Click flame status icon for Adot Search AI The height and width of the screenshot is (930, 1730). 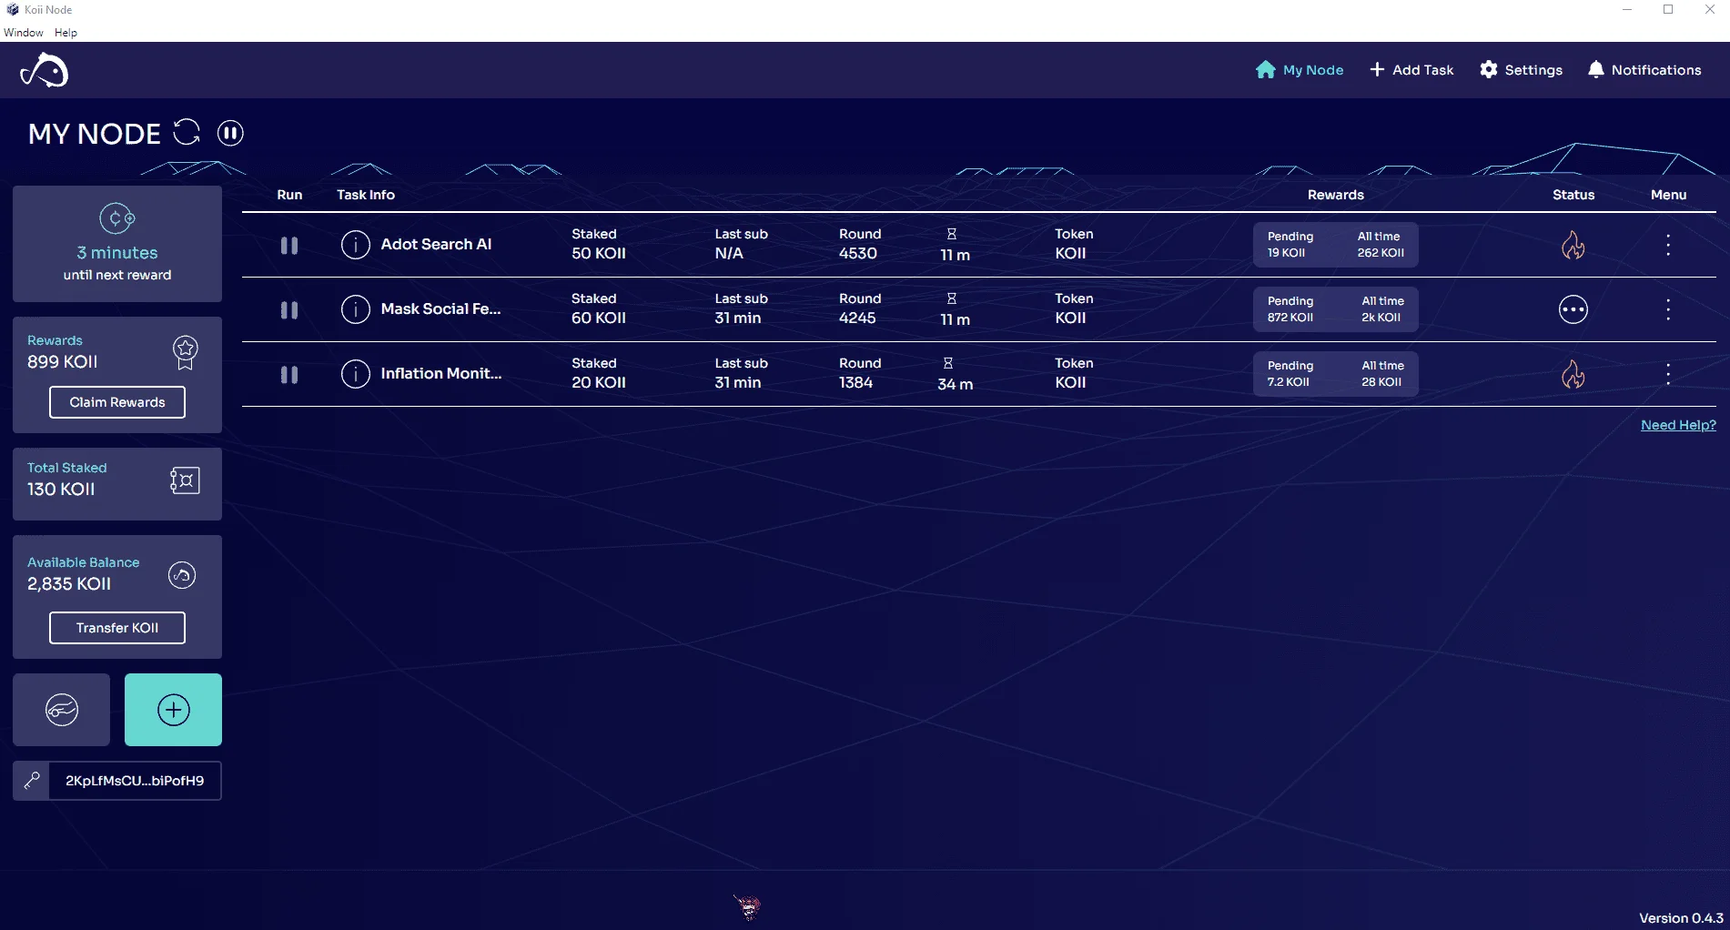1573,245
